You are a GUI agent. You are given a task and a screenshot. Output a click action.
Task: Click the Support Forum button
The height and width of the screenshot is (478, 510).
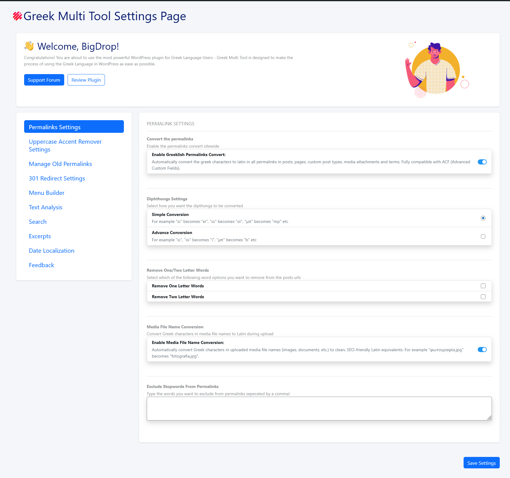click(x=44, y=80)
